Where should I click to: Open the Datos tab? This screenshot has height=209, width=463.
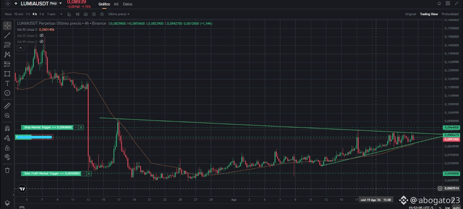coord(127,4)
